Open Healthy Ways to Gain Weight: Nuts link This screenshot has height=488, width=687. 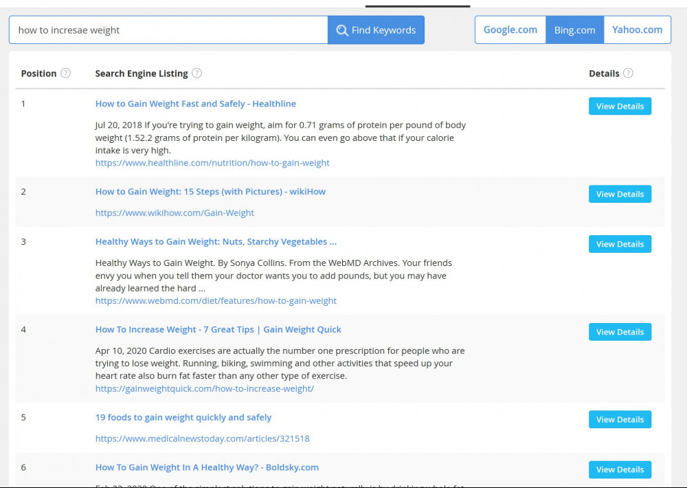[216, 241]
